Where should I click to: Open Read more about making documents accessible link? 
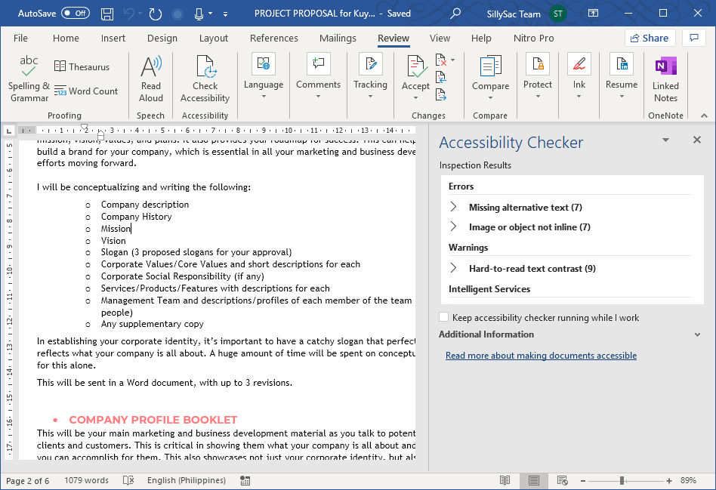tap(541, 356)
